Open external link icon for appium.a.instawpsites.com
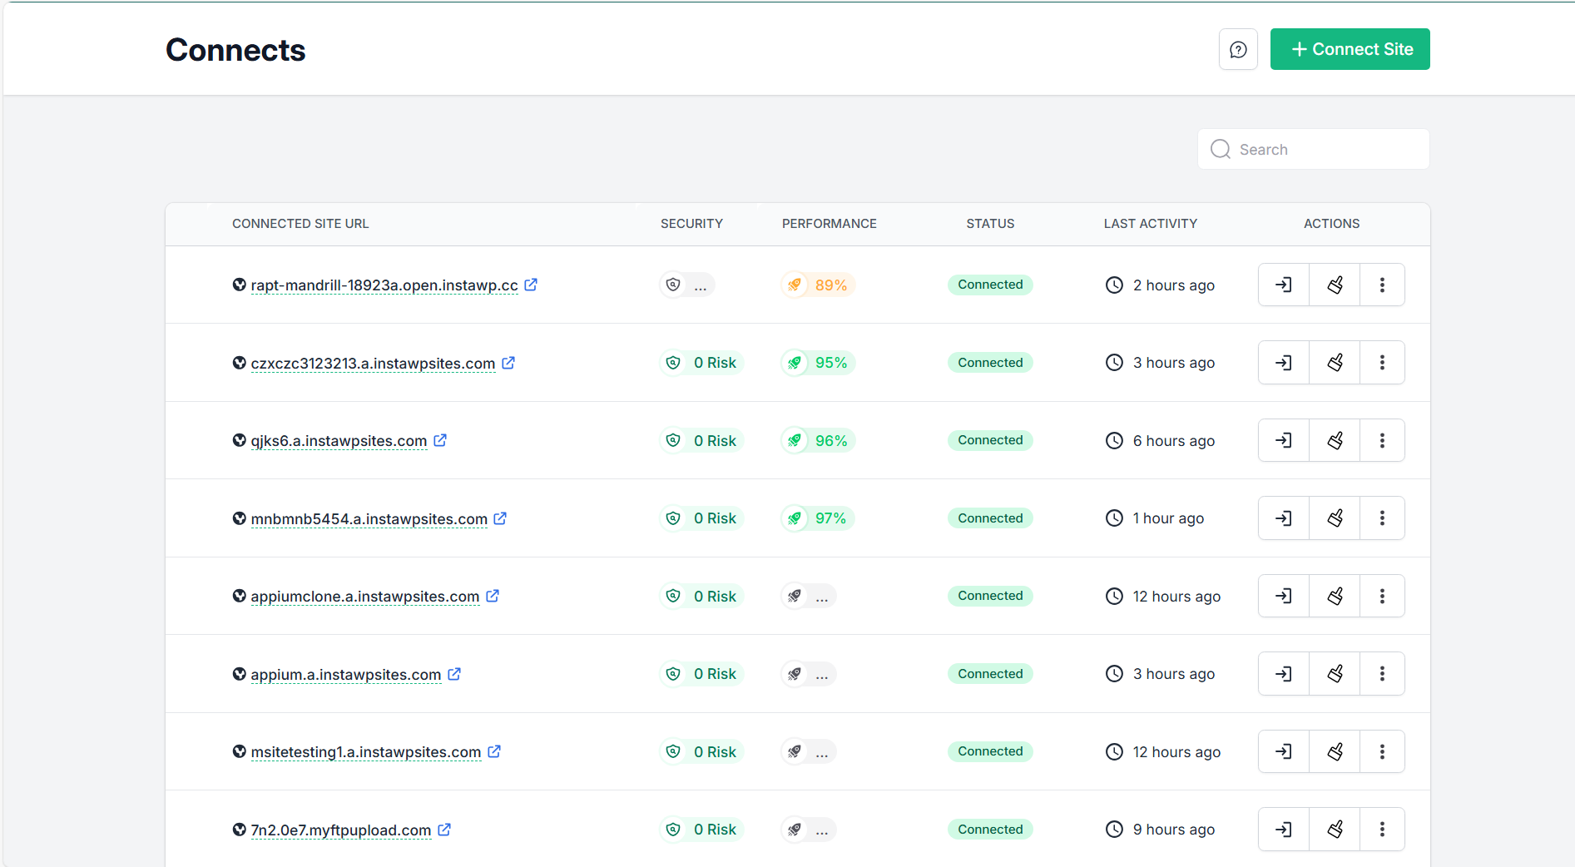 click(454, 674)
